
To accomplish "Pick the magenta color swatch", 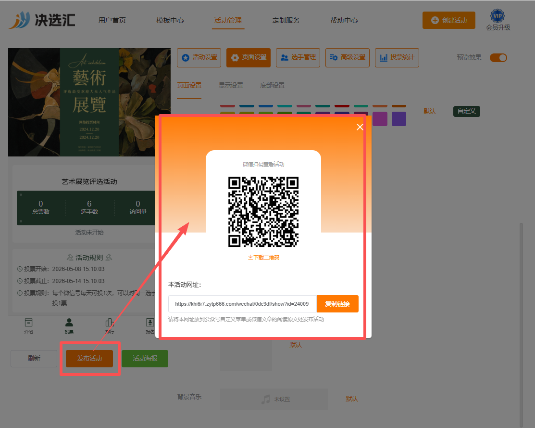I will 380,119.
